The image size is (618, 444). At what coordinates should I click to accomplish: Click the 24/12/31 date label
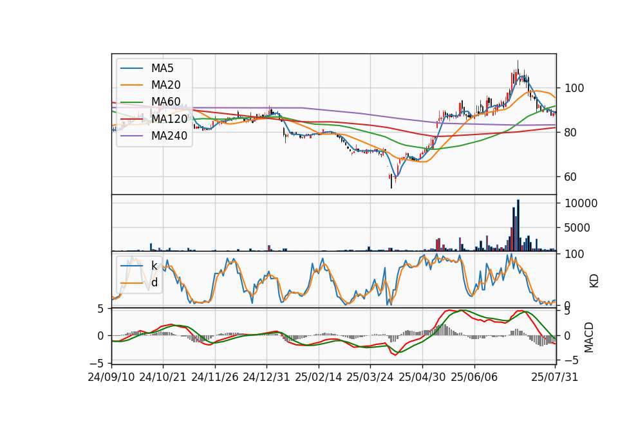pyautogui.click(x=267, y=377)
